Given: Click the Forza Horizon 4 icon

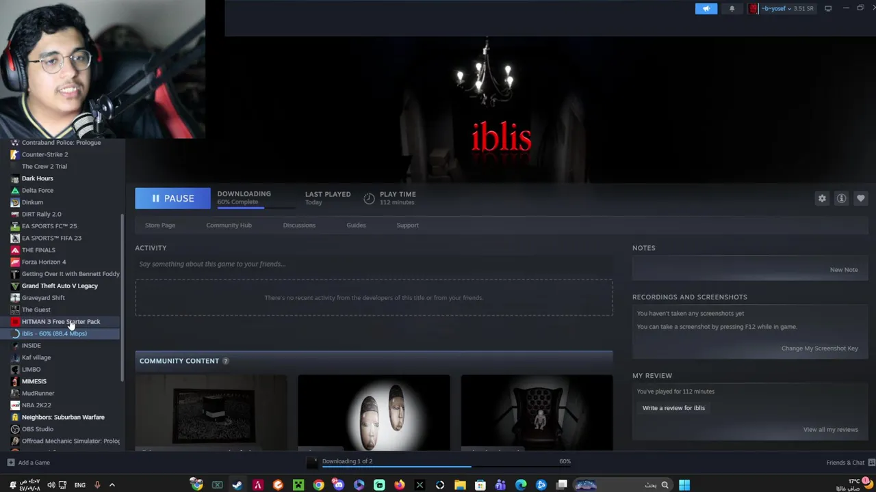Looking at the screenshot, I should point(15,262).
